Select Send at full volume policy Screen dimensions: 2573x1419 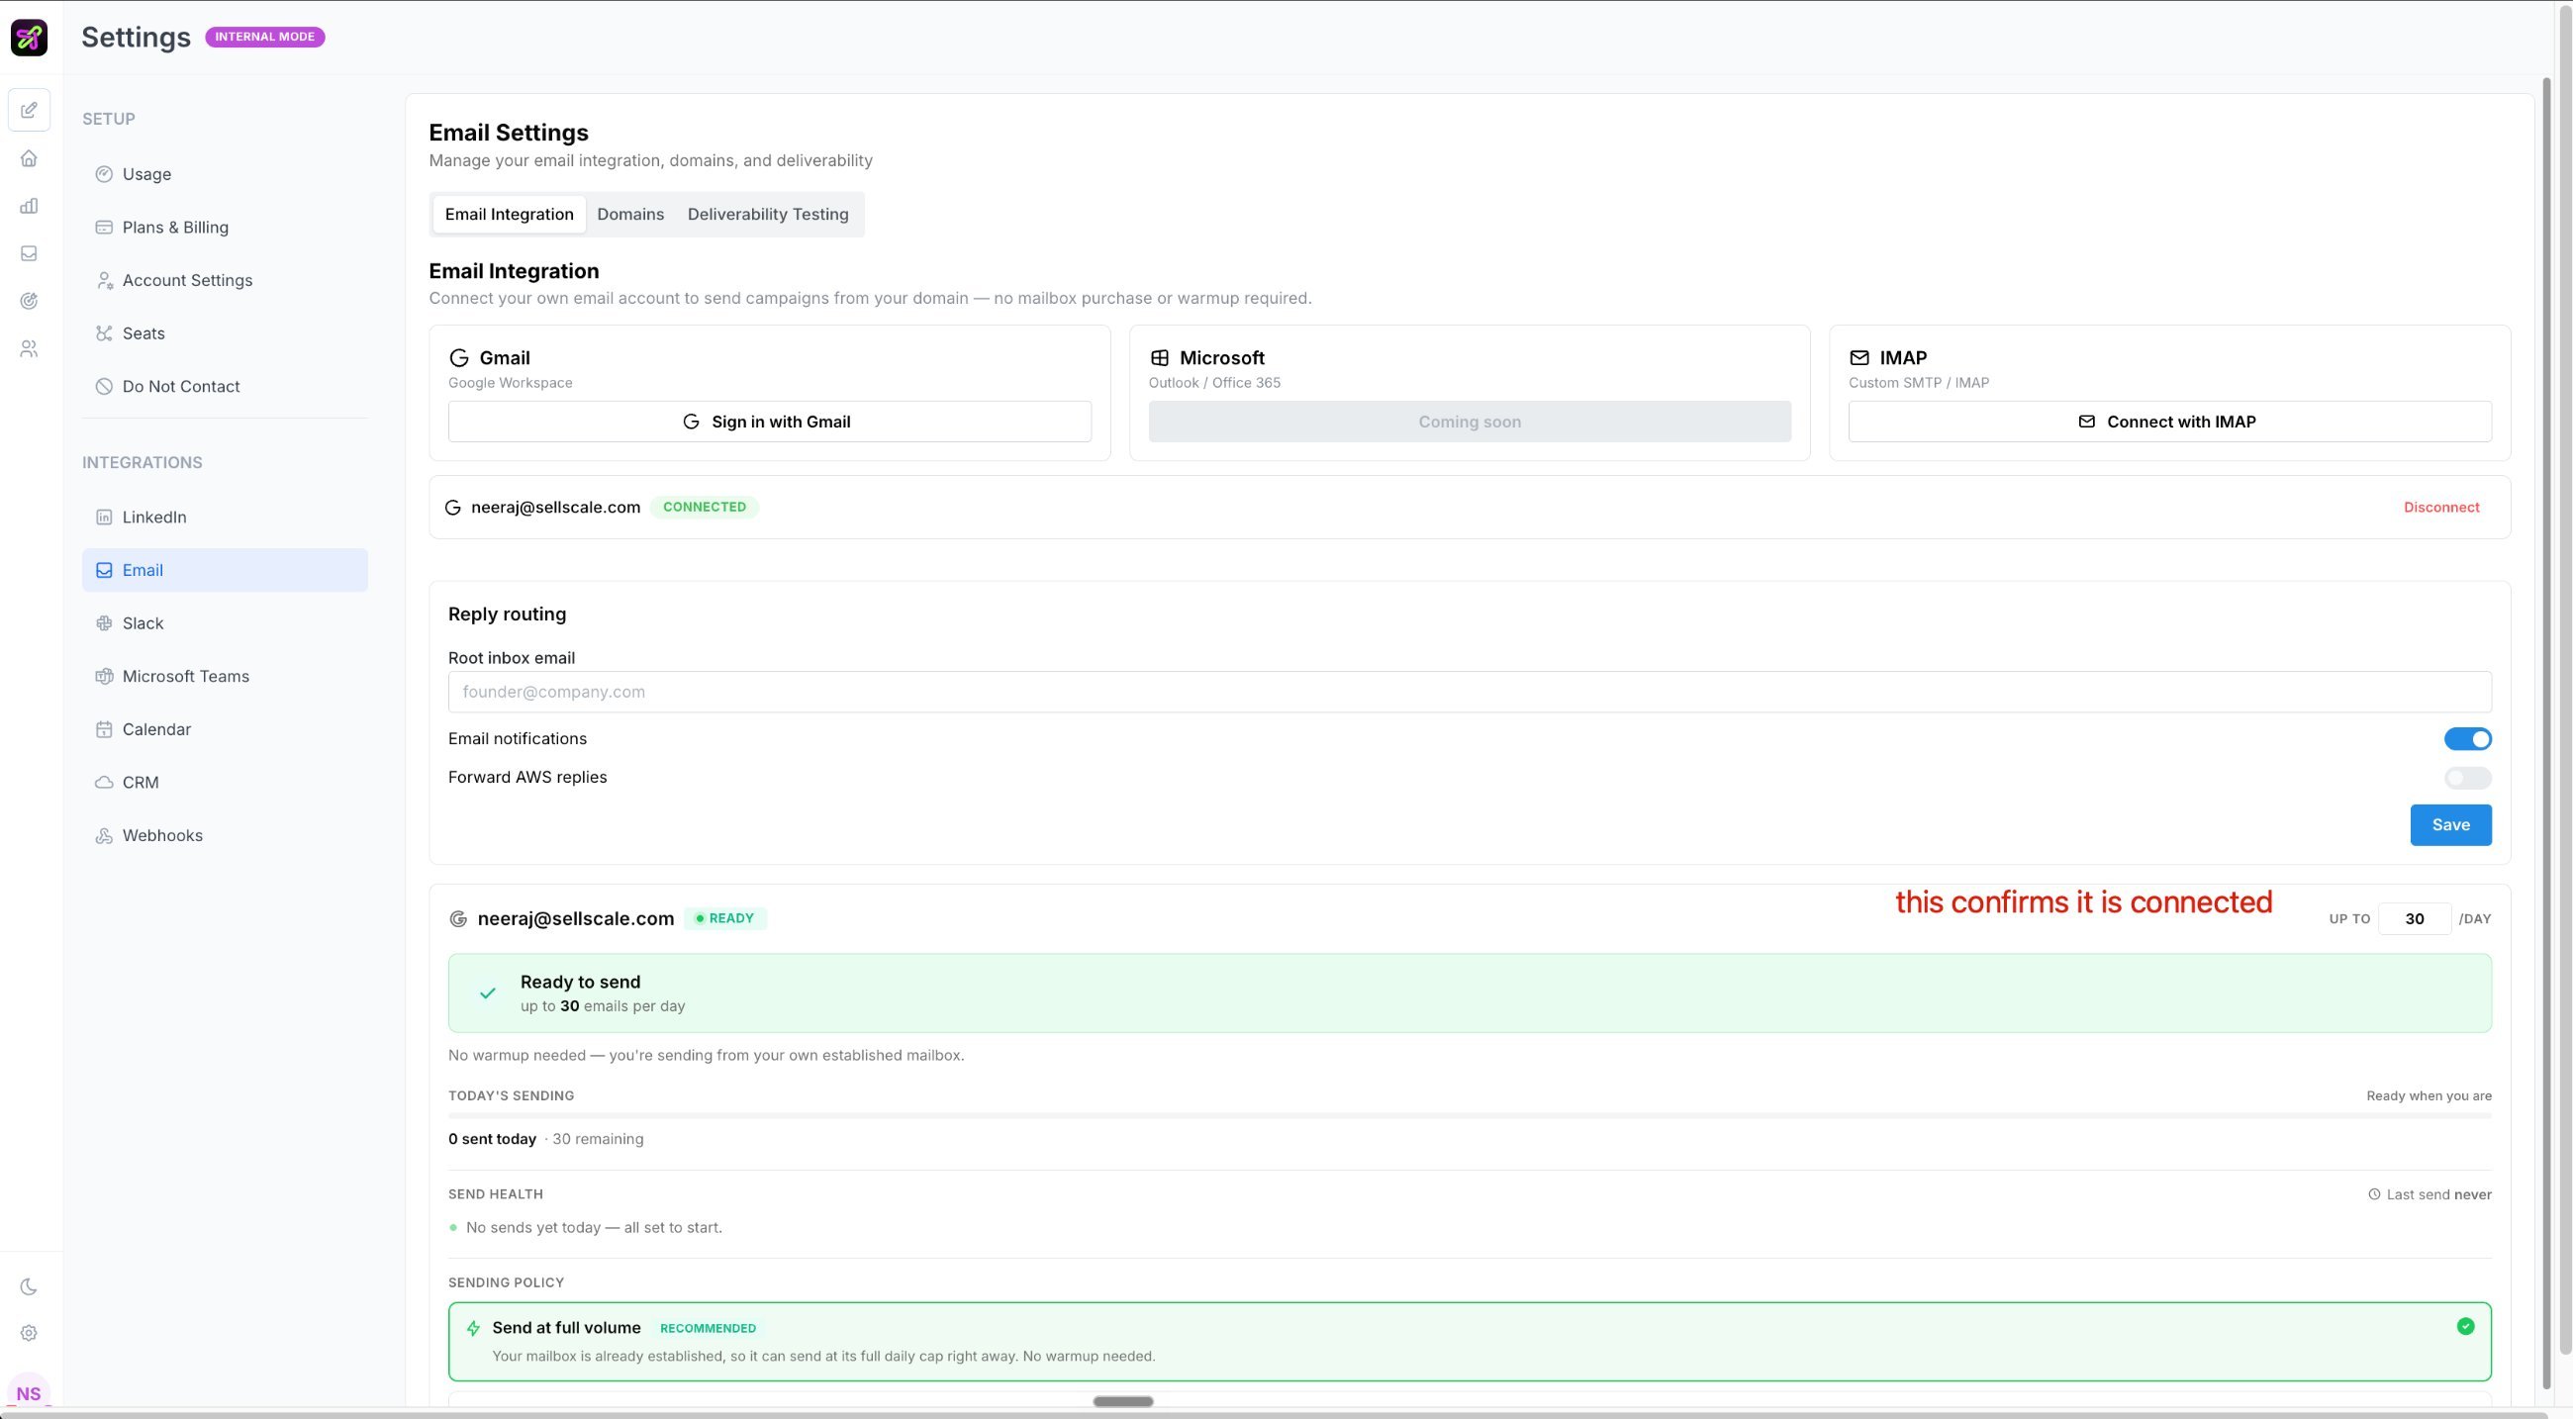pos(1470,1341)
